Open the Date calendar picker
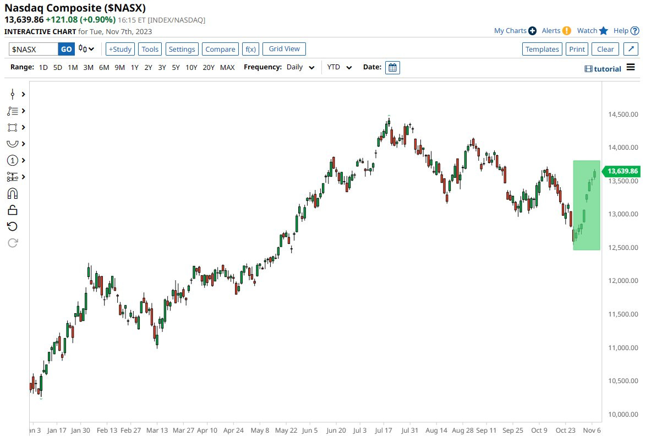The height and width of the screenshot is (447, 651). [x=392, y=67]
